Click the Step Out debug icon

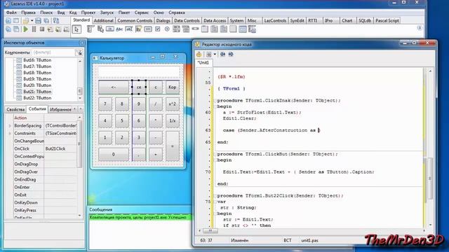(x=66, y=29)
